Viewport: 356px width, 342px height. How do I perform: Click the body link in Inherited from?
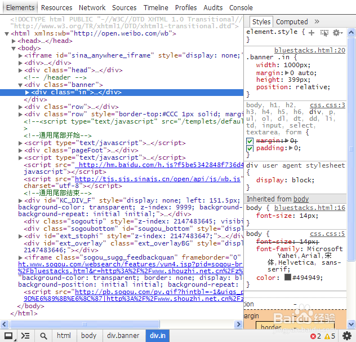[301, 199]
